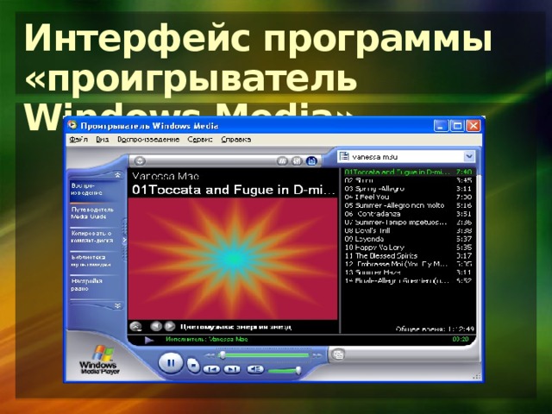Click the elapsed time 00:20 display
This screenshot has width=552, height=414.
pos(461,339)
